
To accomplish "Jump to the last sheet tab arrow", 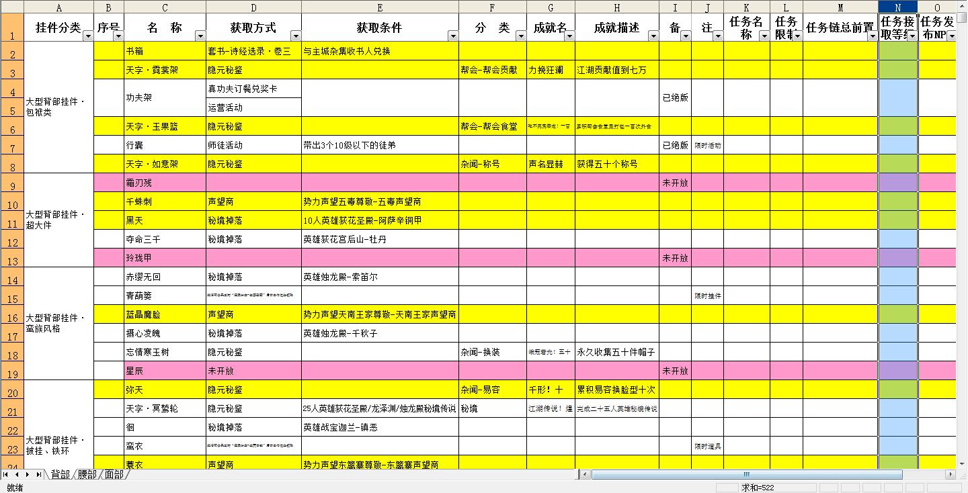I will [x=38, y=474].
